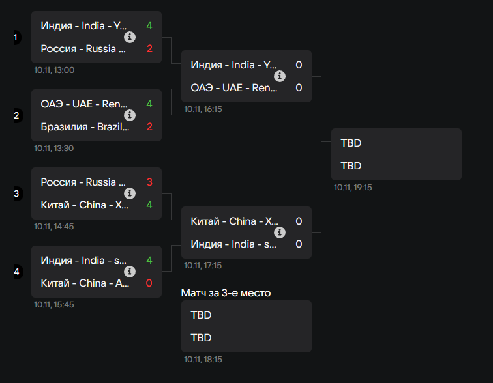The image size is (493, 383).
Task: Click Brazil team row in match 2
Action: tap(97, 127)
